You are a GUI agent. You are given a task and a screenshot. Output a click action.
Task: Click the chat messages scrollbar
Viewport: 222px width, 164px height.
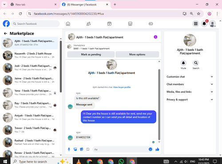click(159, 104)
